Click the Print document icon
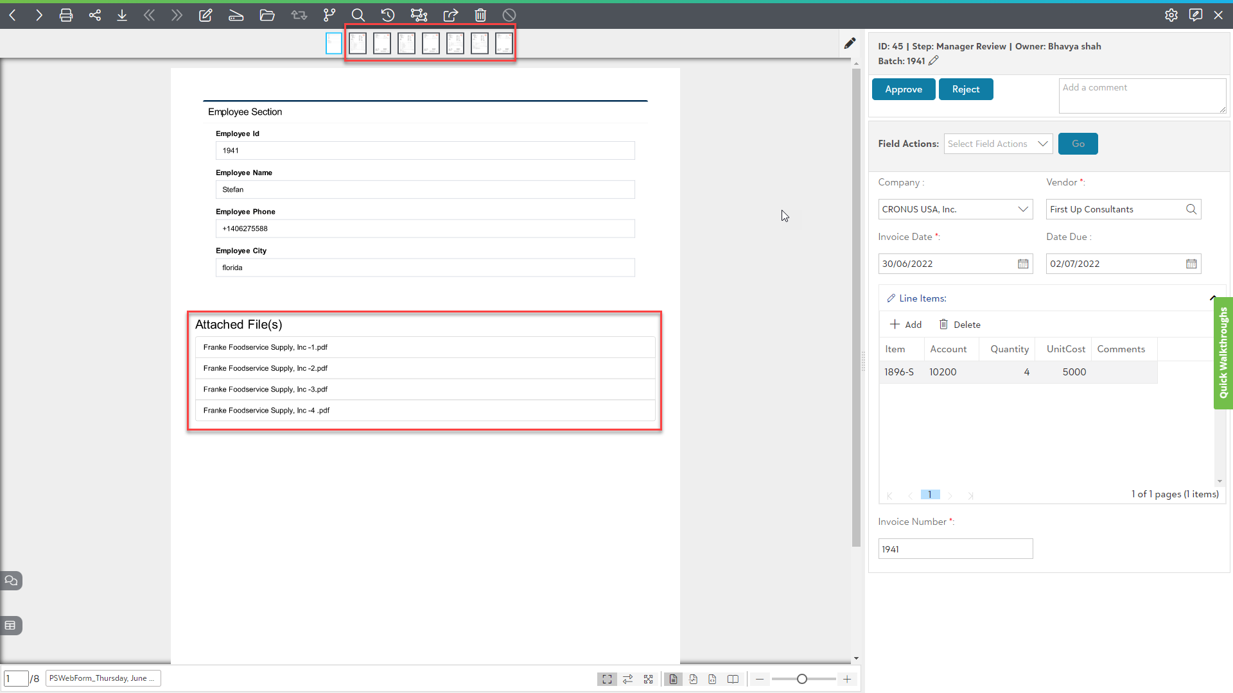 (x=66, y=15)
